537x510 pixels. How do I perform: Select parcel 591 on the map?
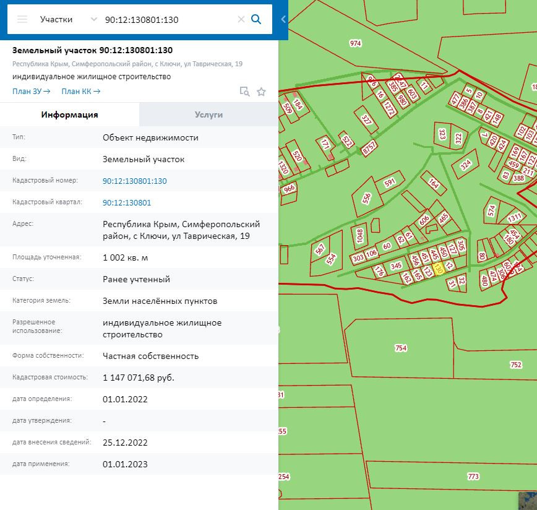[x=390, y=183]
